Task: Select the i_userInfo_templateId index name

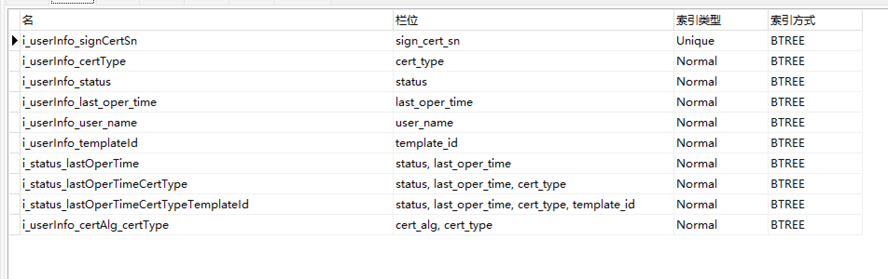Action: point(80,143)
